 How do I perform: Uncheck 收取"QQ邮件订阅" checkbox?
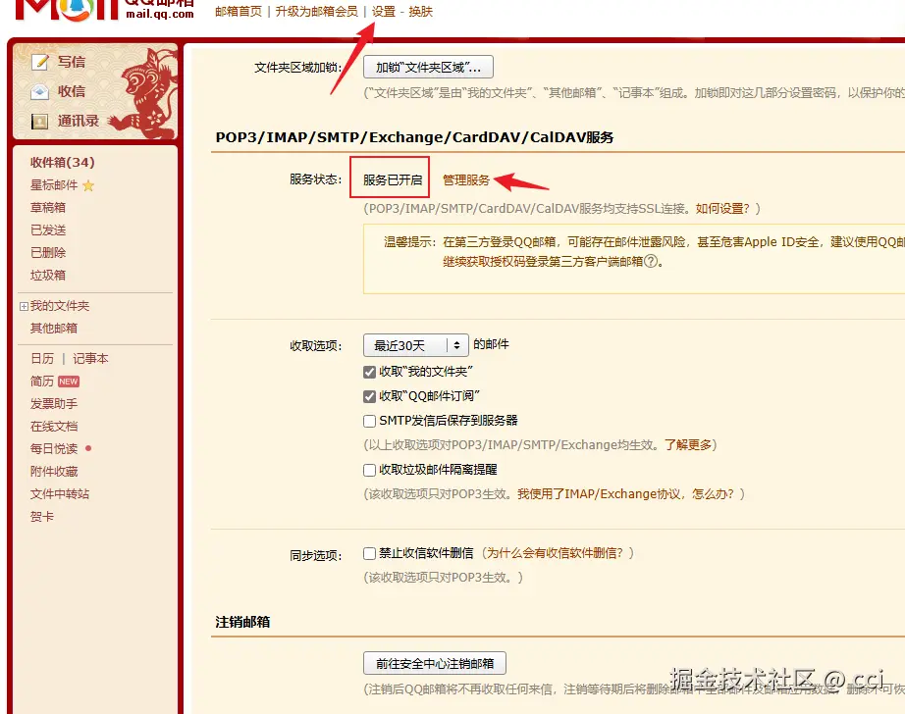click(369, 396)
